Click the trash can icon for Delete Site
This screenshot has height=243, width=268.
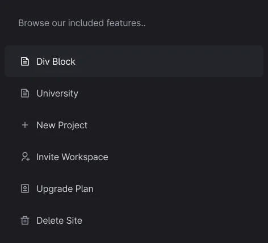25,220
